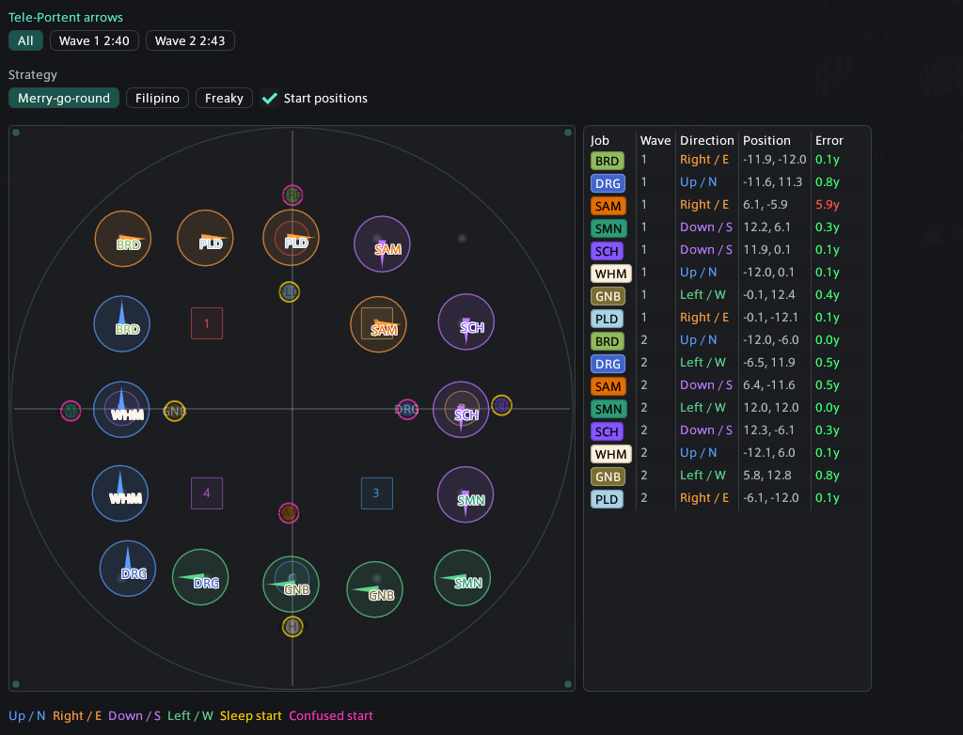
Task: Click the WHM marker with inner purple ring
Action: click(x=121, y=410)
